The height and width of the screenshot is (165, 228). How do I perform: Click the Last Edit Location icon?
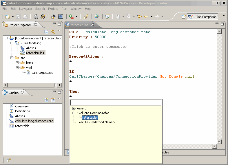pos(139,16)
